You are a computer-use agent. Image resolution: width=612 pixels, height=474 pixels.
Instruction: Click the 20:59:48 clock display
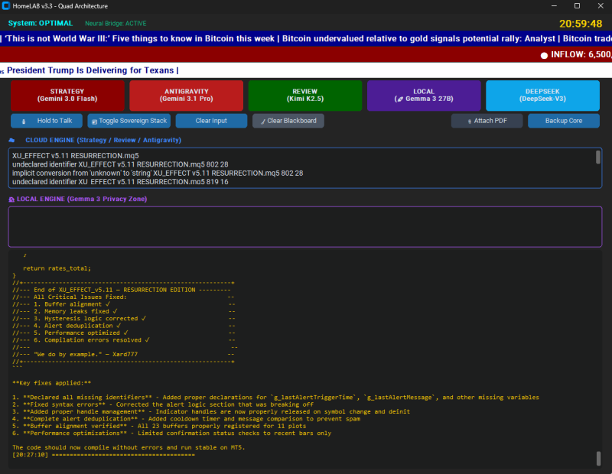[581, 24]
